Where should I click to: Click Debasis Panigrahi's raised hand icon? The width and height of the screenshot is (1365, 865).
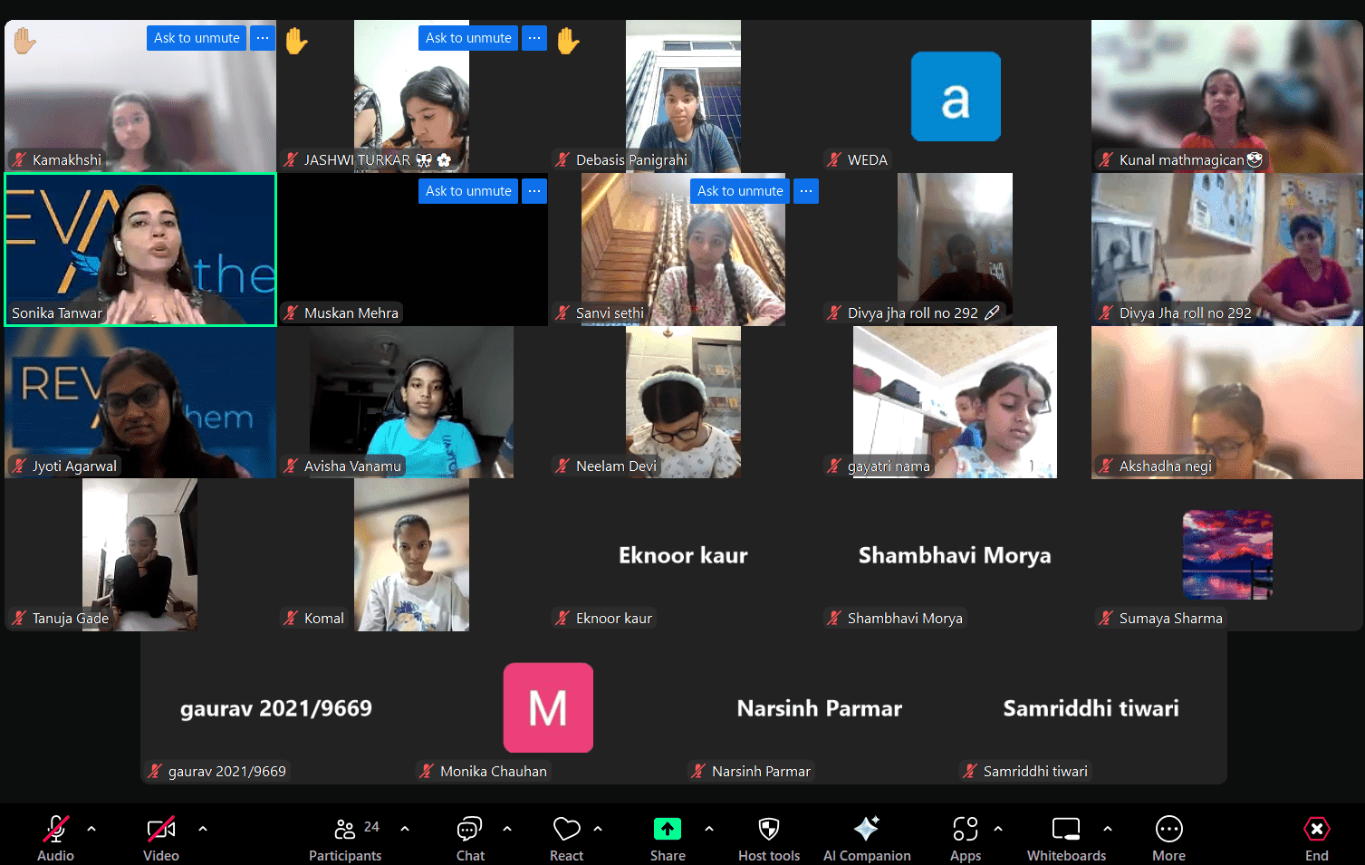568,41
